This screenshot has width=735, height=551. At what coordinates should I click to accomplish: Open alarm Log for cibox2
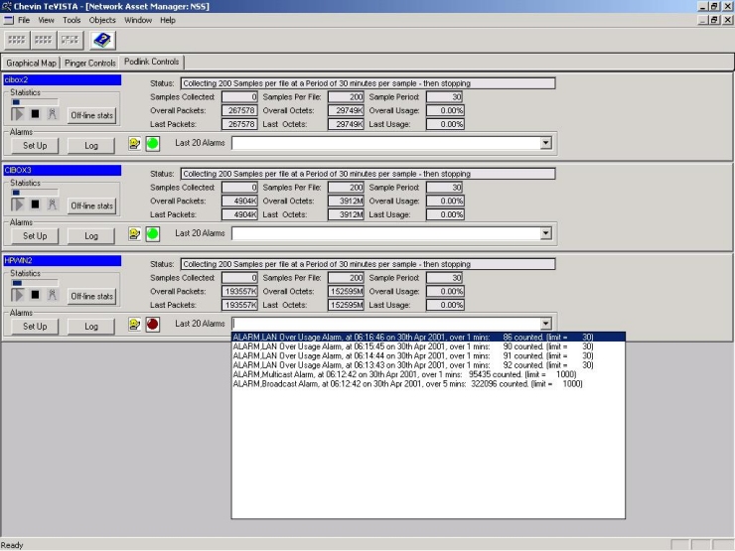click(91, 146)
